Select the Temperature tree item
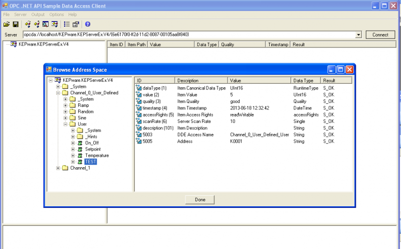Screen dimensions: 401x249 (x=97, y=156)
